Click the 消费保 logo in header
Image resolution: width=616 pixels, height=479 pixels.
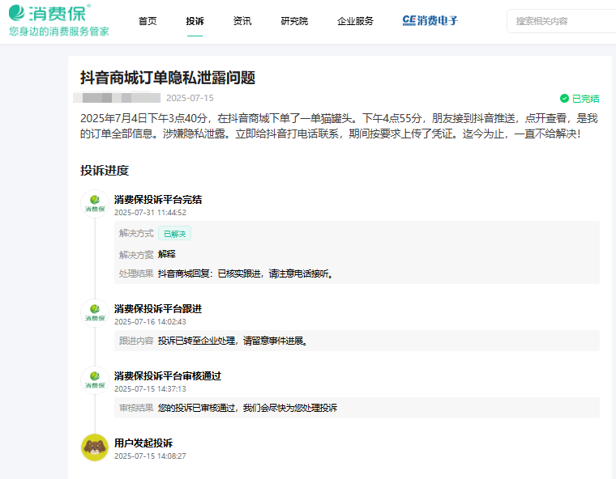(x=50, y=14)
